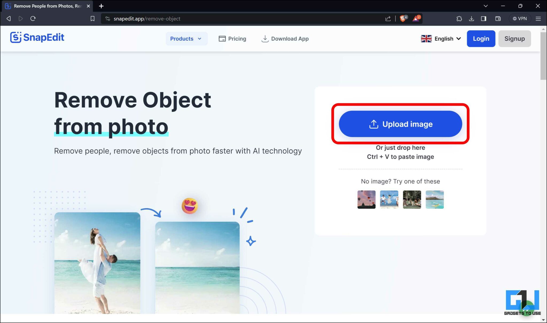Open the browser hamburger menu
The height and width of the screenshot is (323, 547).
tap(539, 18)
